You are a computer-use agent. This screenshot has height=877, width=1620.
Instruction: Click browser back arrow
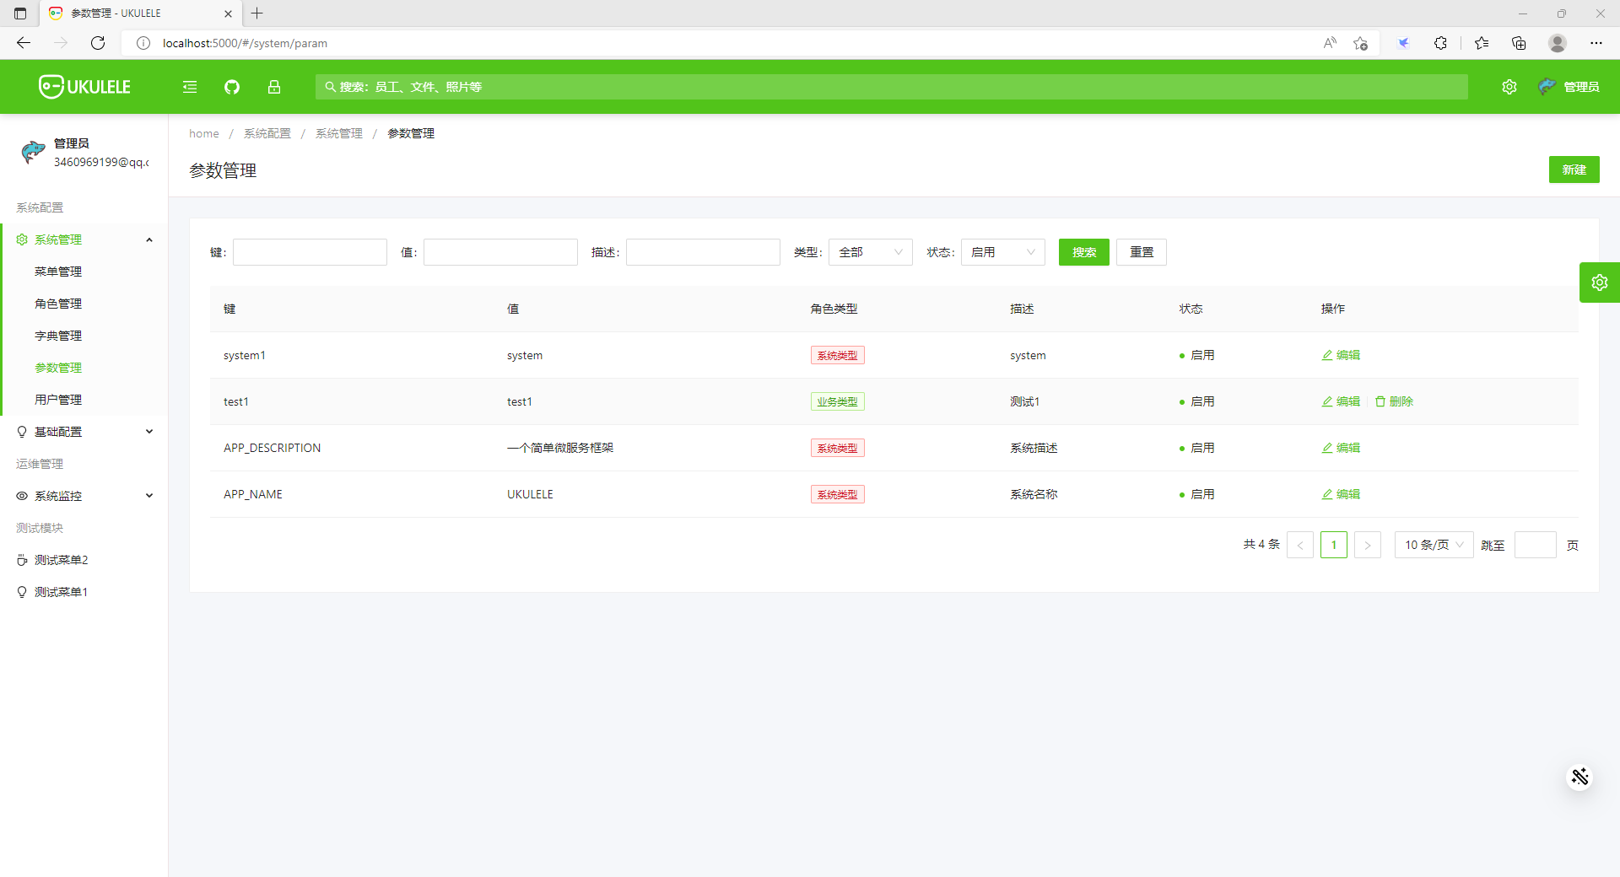(24, 43)
